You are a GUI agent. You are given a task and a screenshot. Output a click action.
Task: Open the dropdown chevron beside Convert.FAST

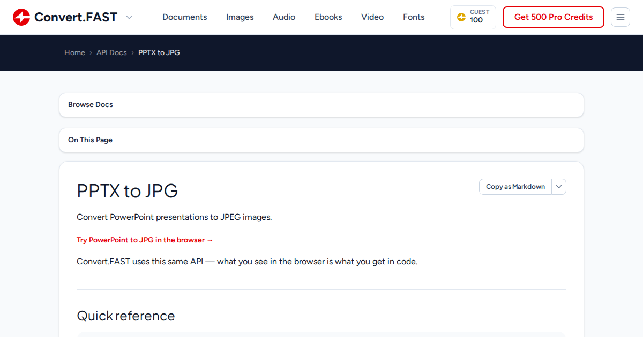click(129, 17)
